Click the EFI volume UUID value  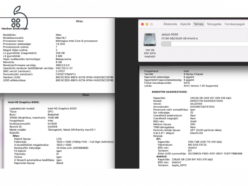215,153
